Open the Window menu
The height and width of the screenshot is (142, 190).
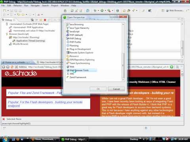(x=65, y=6)
